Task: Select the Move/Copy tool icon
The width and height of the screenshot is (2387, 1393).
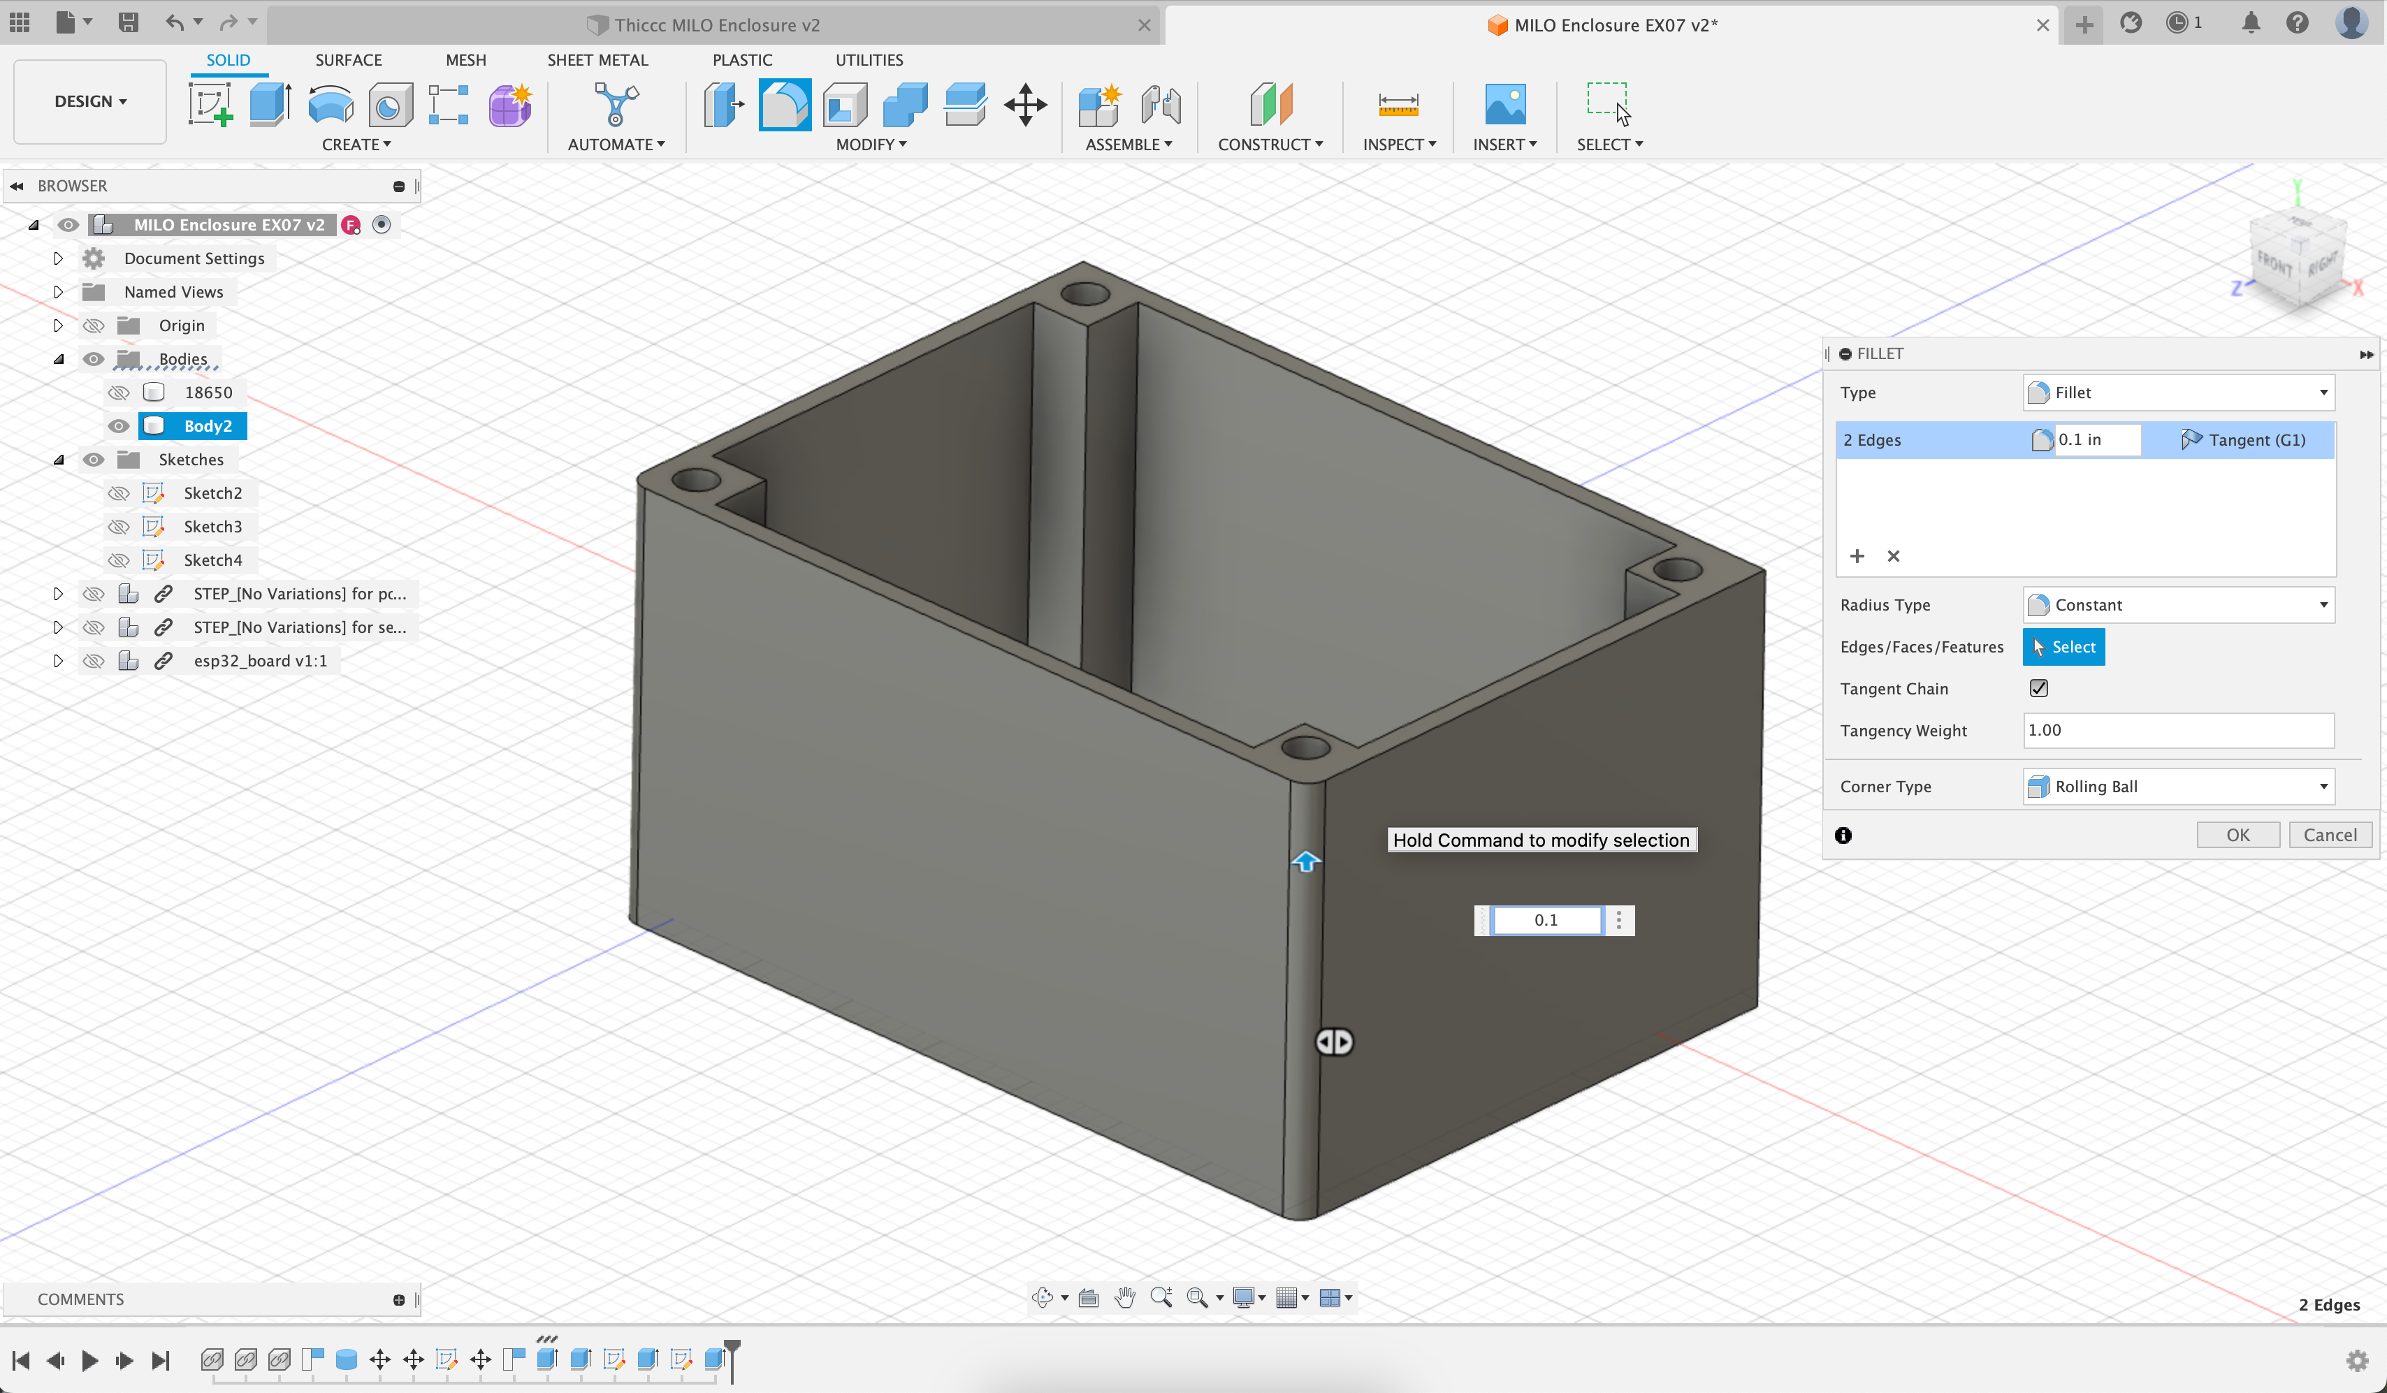Action: [x=1025, y=104]
